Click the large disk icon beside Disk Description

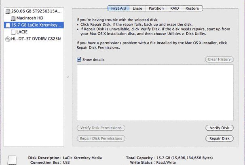[12, 160]
